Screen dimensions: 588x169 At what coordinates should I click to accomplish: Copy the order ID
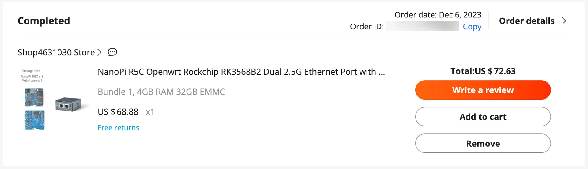coord(472,27)
